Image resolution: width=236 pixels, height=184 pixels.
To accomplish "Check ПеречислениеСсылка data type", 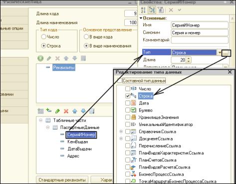I will tap(128, 145).
